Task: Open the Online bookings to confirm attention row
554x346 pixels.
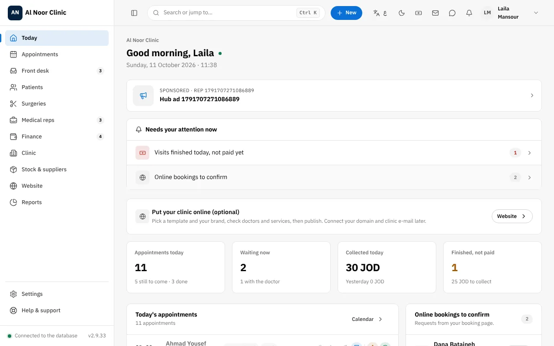Action: pos(334,177)
